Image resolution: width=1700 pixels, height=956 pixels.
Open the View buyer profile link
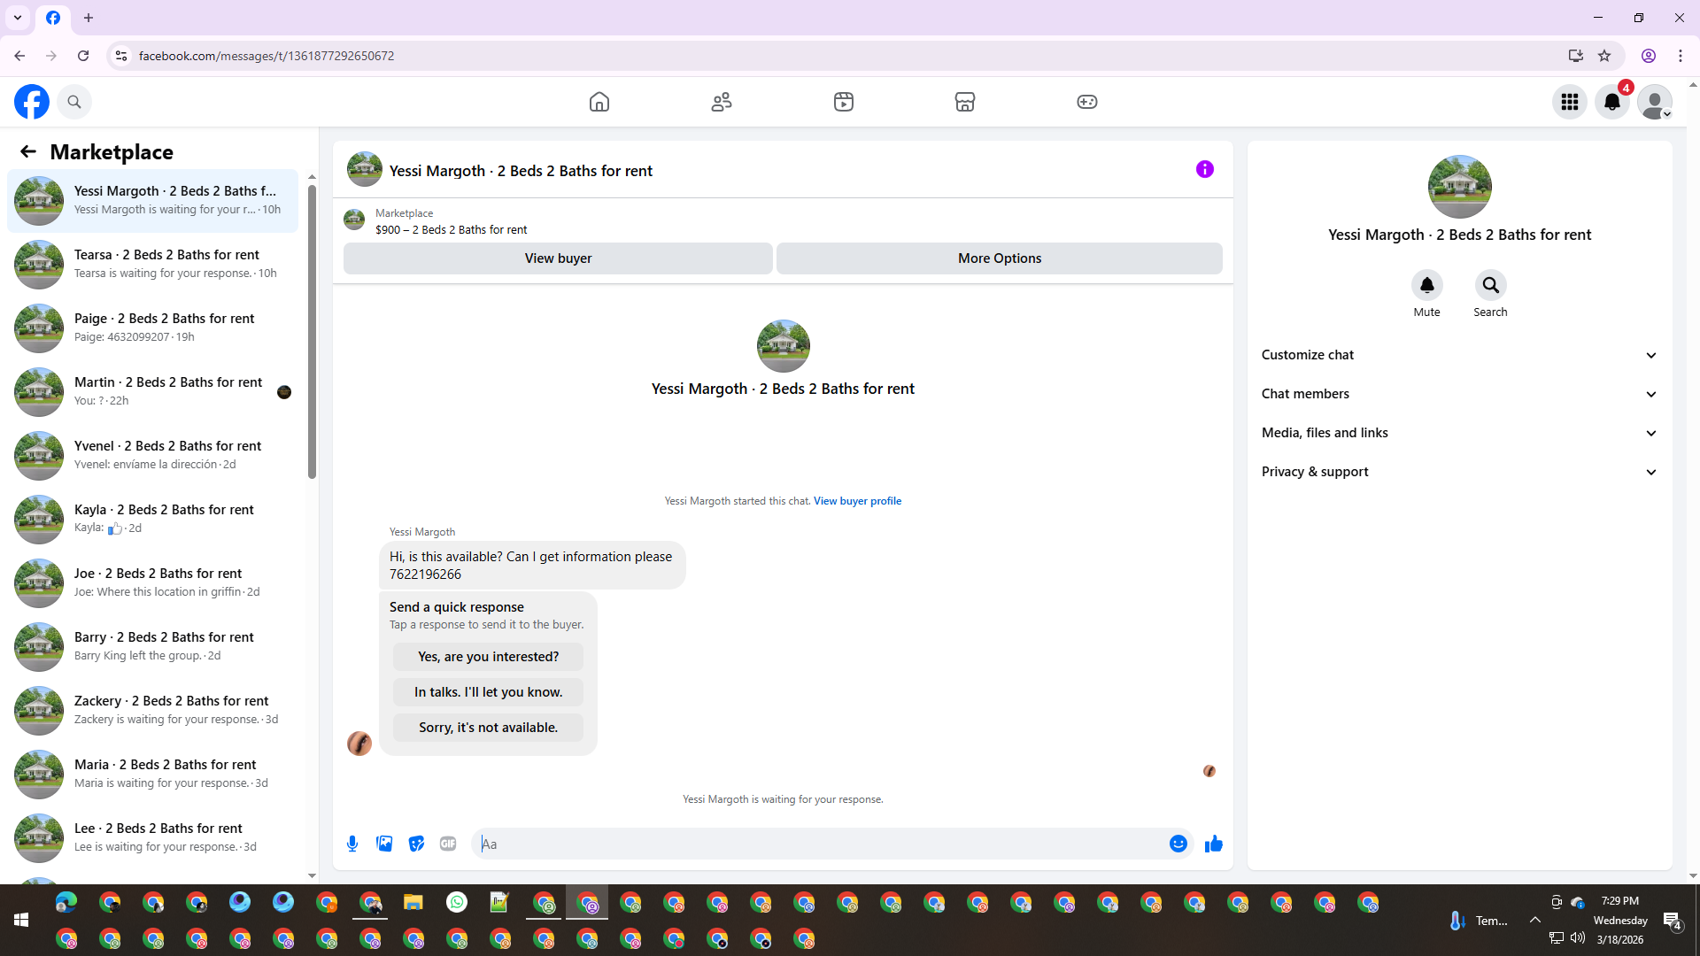point(857,501)
